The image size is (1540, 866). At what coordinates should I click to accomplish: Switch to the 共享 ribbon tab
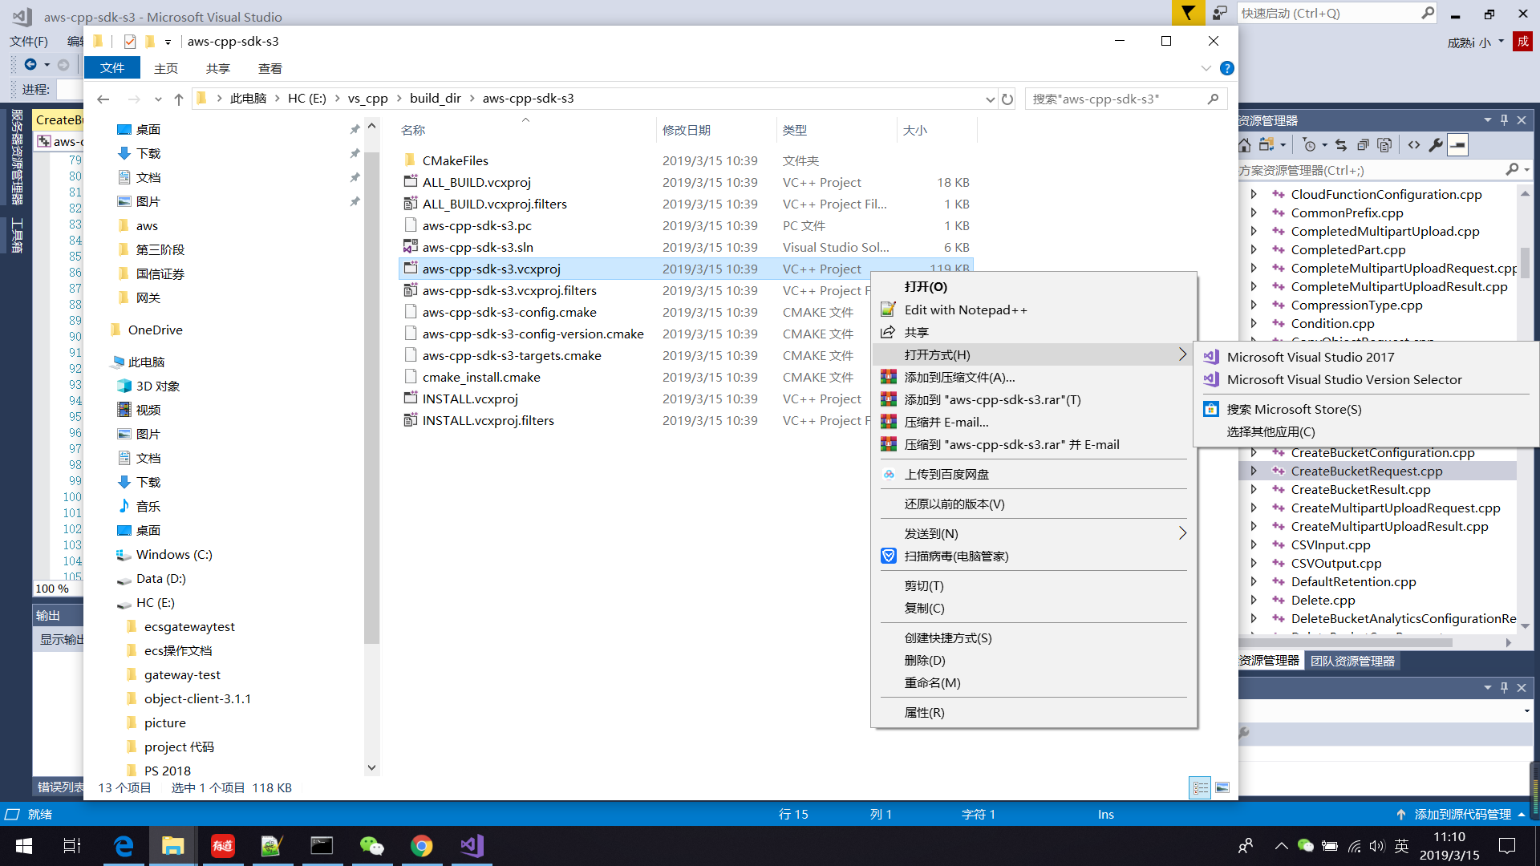click(x=217, y=68)
